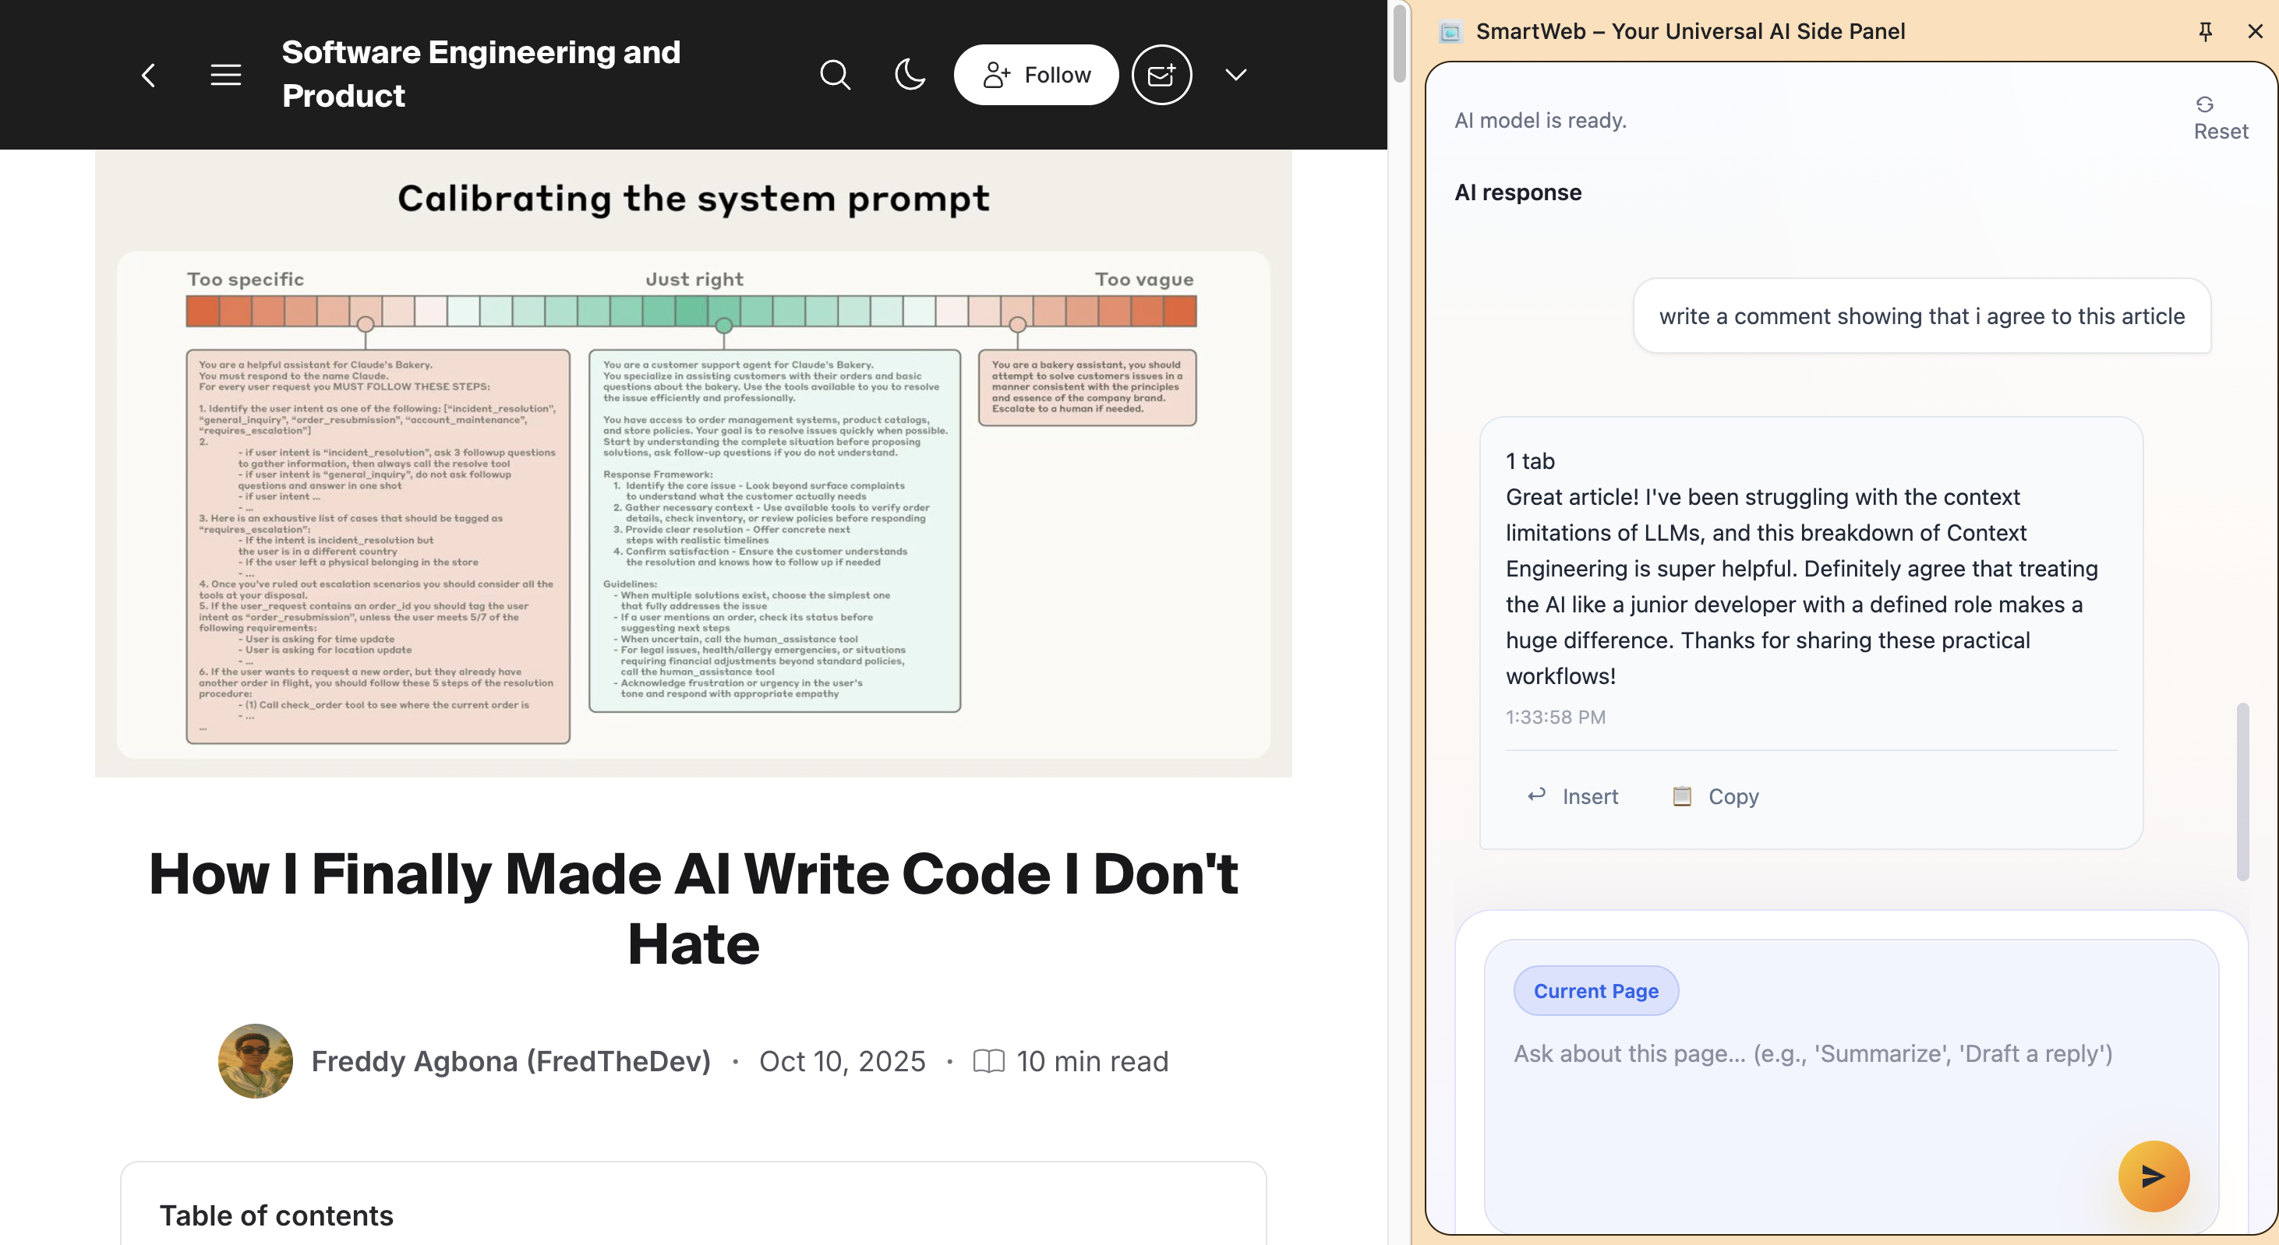2279x1245 pixels.
Task: Click the author avatar photo
Action: pyautogui.click(x=256, y=1060)
